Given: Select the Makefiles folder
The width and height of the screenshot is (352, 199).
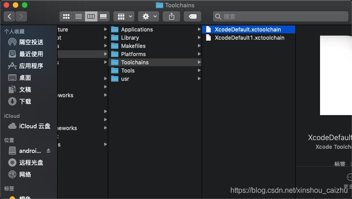Looking at the screenshot, I should (x=155, y=46).
